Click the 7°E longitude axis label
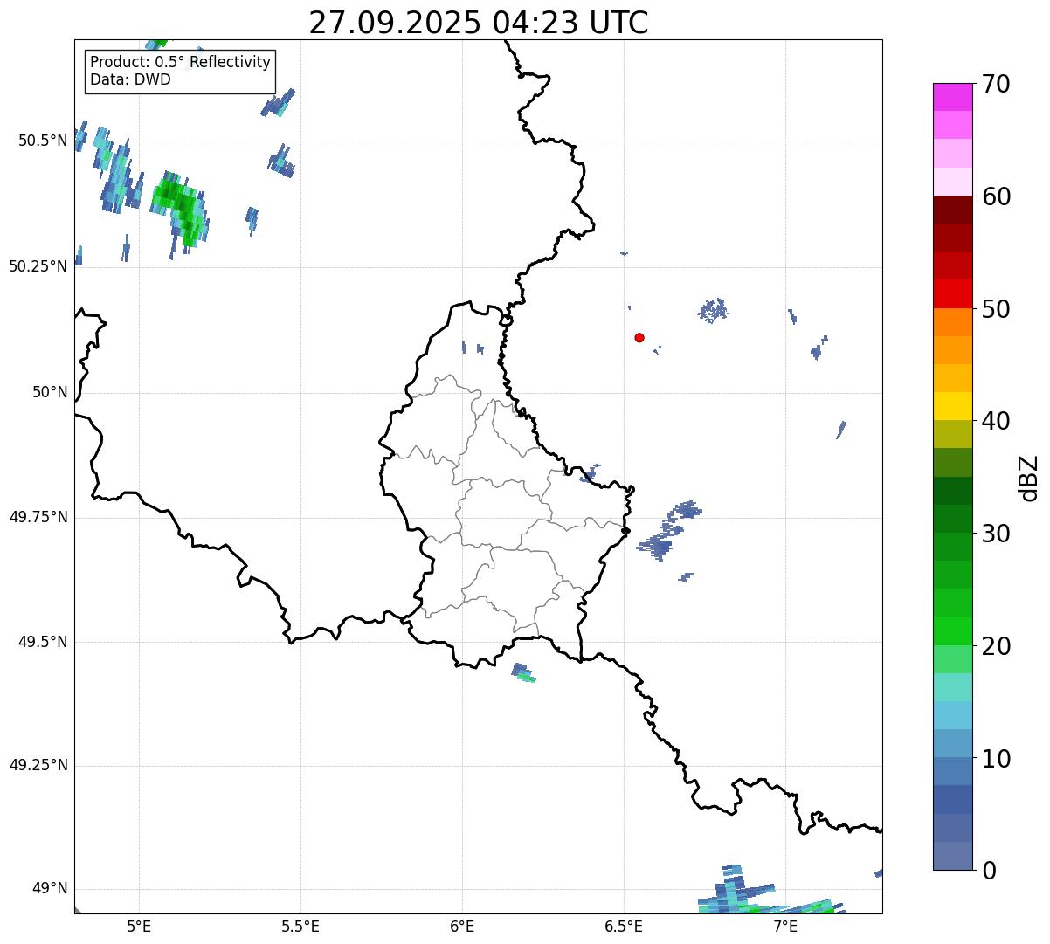Viewport: 1050px width, 944px height. pos(785,926)
